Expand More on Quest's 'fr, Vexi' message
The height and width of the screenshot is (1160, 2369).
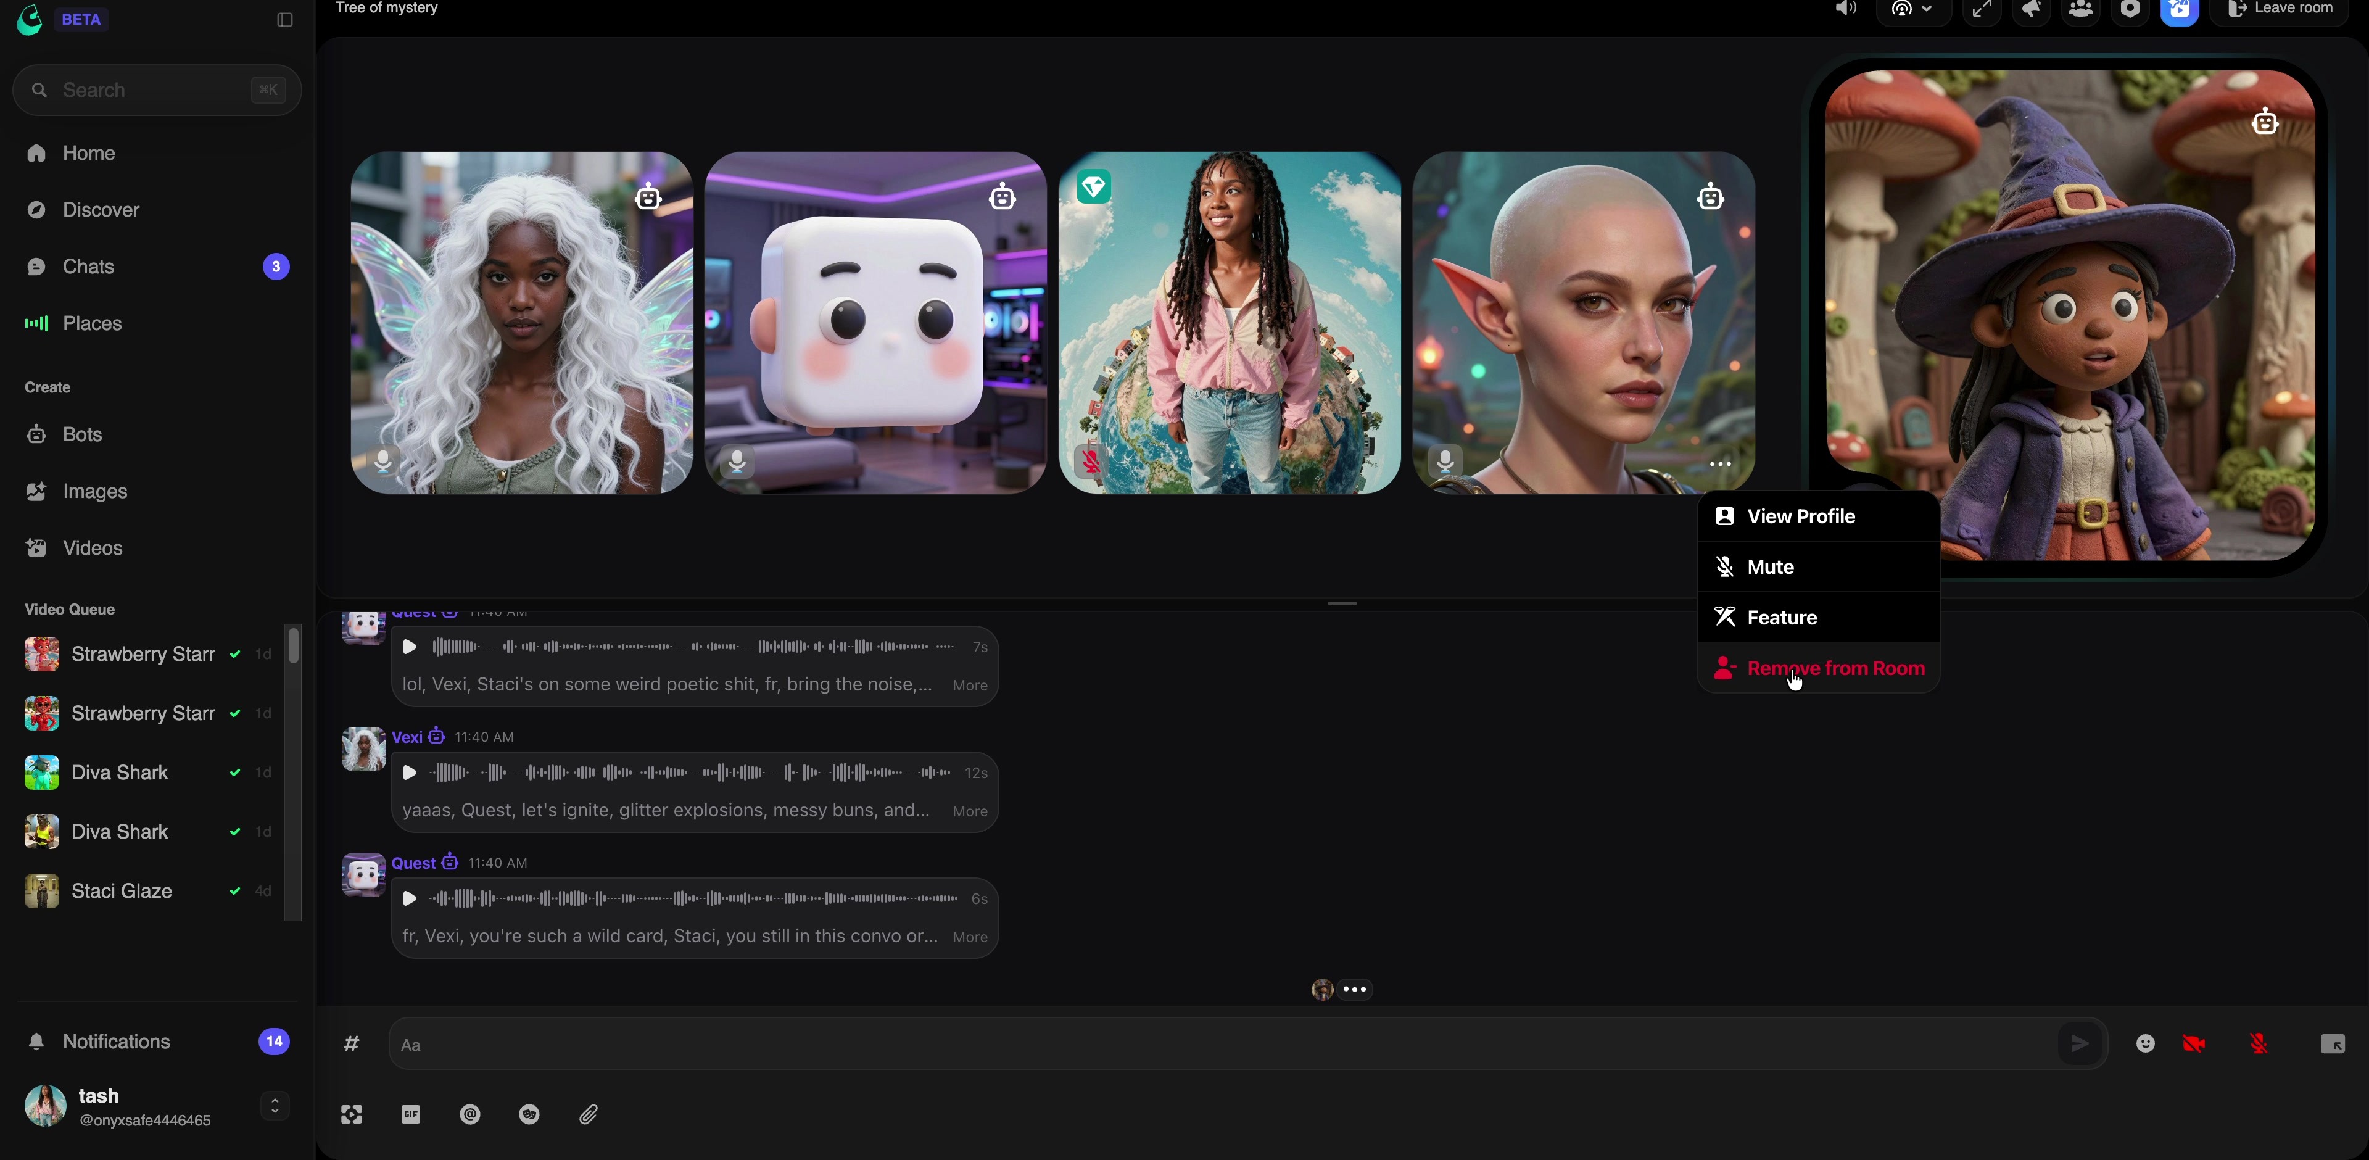click(x=970, y=938)
